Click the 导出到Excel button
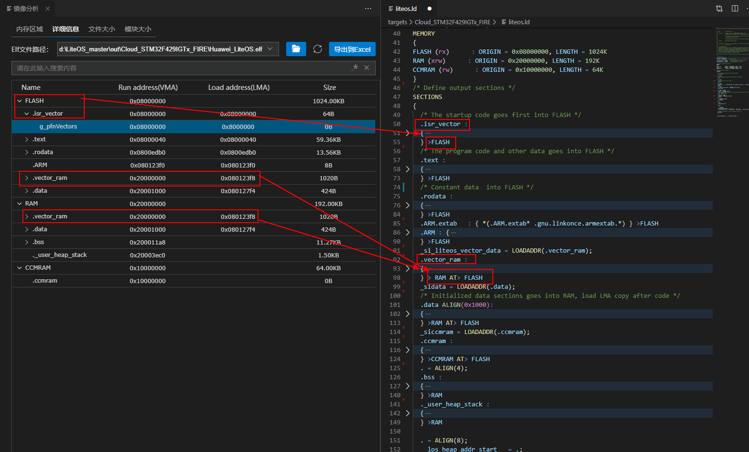This screenshot has height=452, width=749. tap(352, 49)
